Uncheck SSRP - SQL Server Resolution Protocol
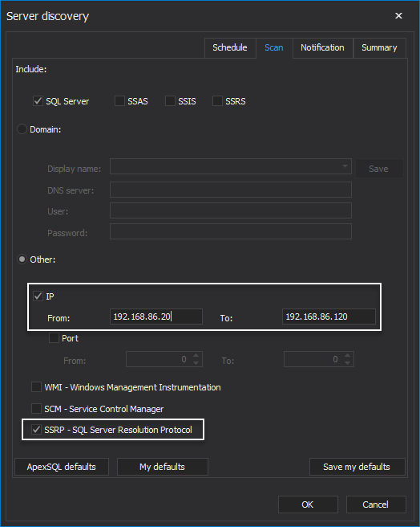This screenshot has height=527, width=420. click(36, 429)
